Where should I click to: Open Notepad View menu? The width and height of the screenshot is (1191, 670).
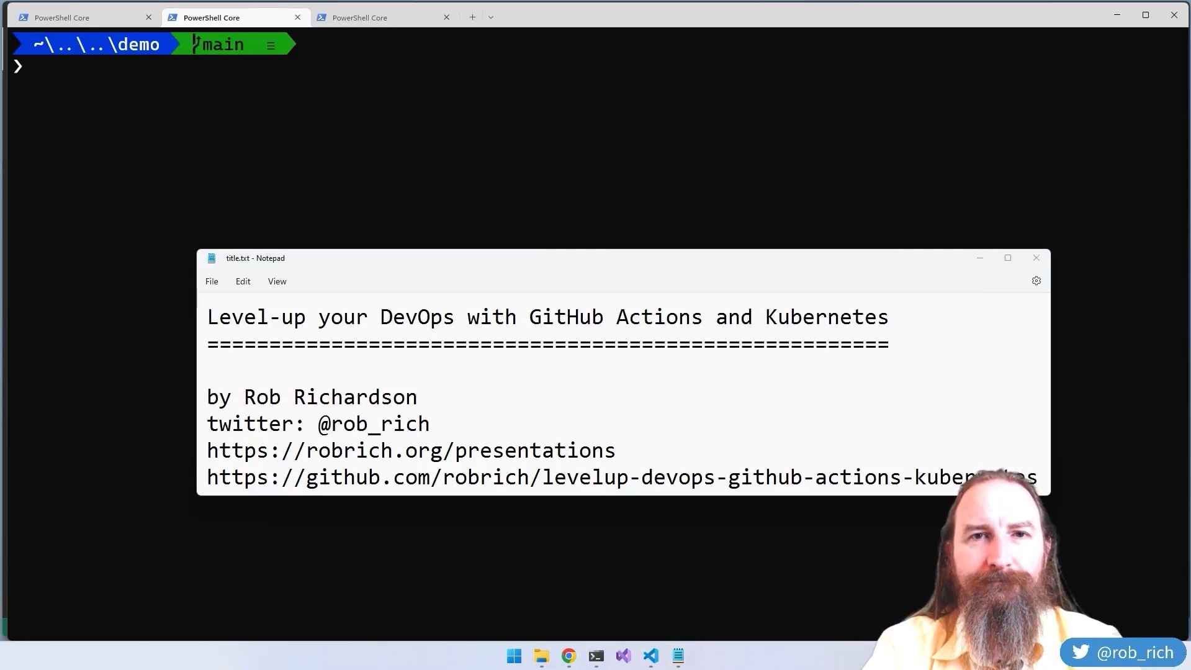(x=277, y=281)
